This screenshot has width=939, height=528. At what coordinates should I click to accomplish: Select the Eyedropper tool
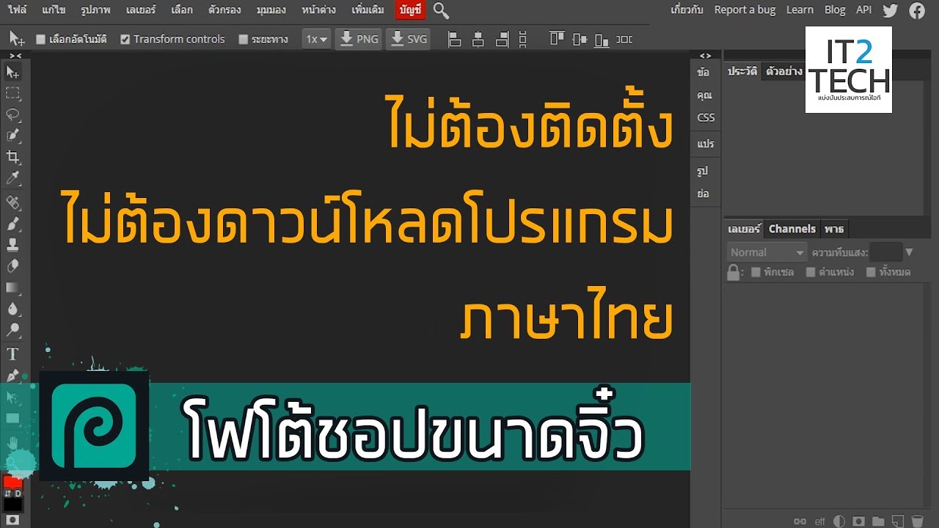coord(12,178)
